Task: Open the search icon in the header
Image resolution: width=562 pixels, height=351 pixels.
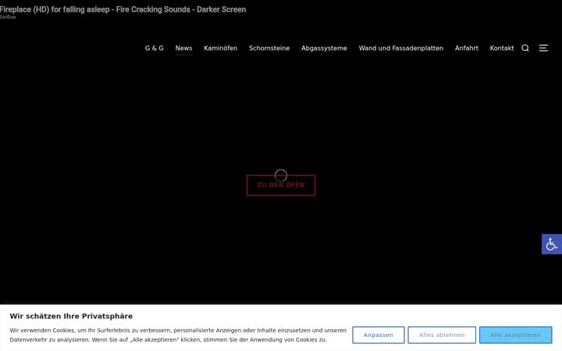Action: pyautogui.click(x=525, y=48)
